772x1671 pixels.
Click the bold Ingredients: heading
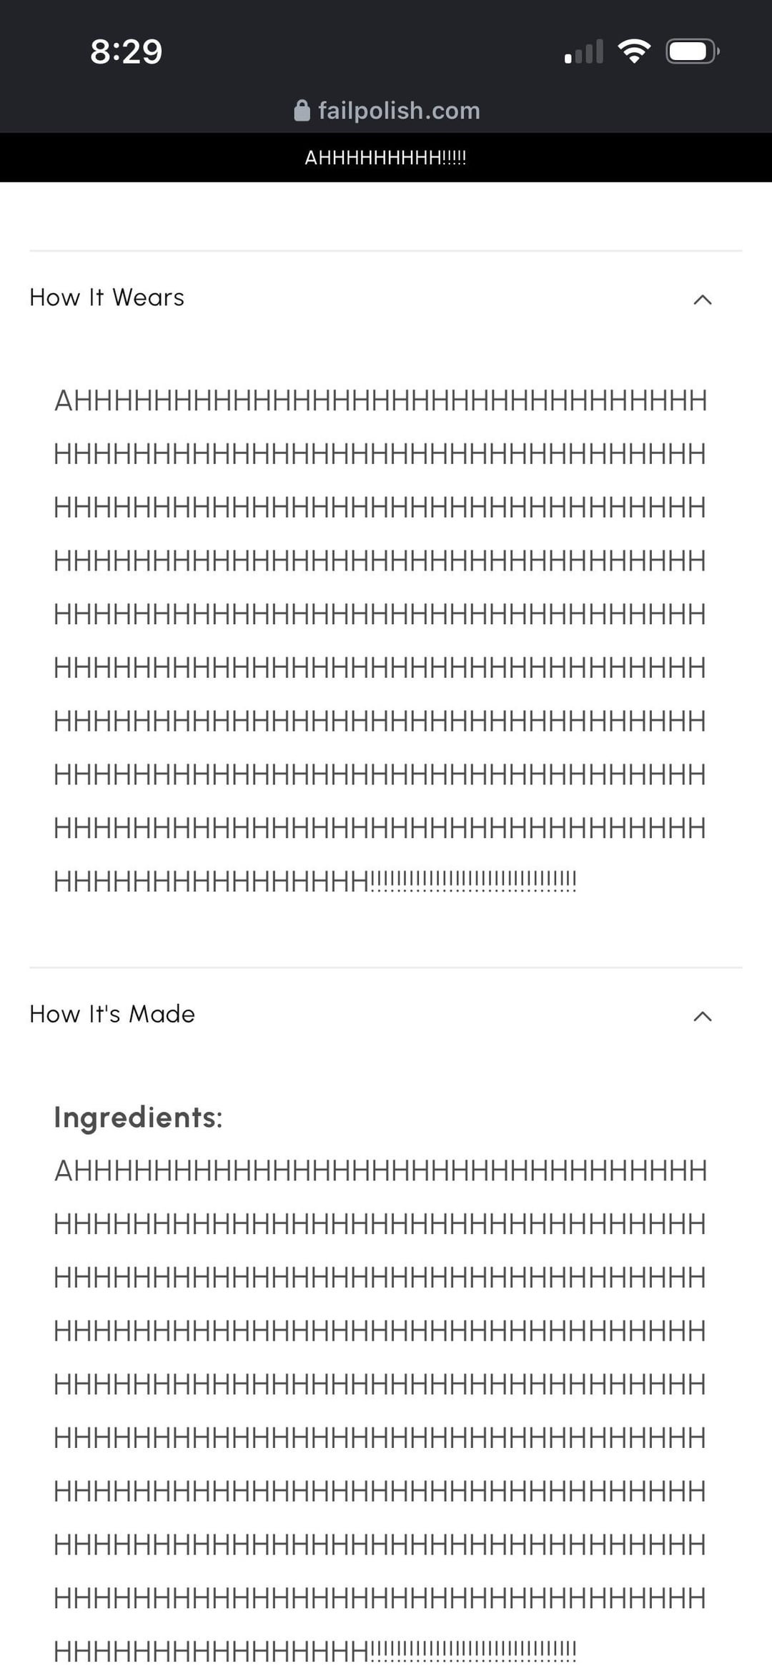tap(139, 1118)
